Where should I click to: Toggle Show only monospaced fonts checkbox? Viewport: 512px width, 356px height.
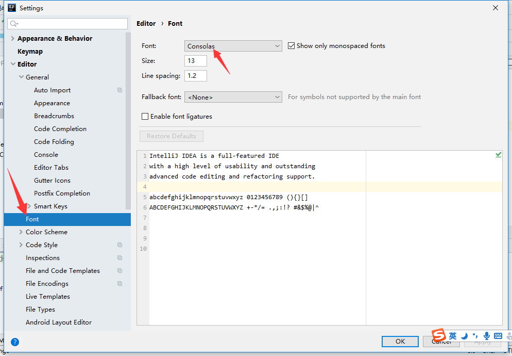(291, 46)
